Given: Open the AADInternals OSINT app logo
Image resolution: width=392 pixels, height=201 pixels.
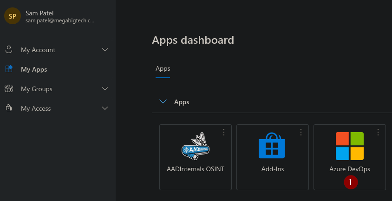Looking at the screenshot, I should click(x=196, y=146).
